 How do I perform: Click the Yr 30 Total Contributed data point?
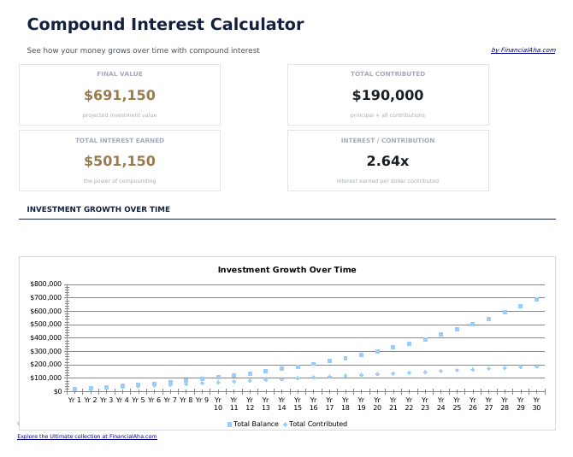pyautogui.click(x=536, y=366)
